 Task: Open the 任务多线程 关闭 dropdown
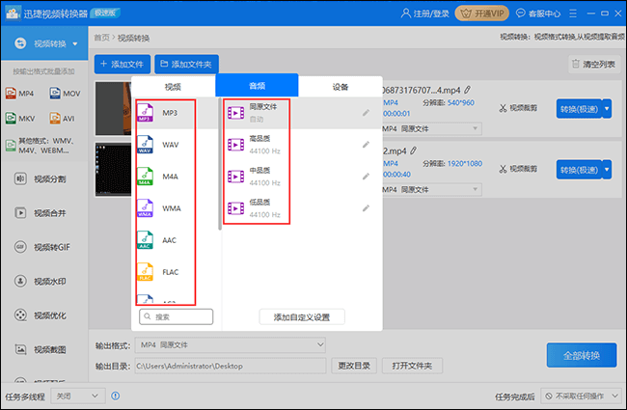pyautogui.click(x=78, y=396)
